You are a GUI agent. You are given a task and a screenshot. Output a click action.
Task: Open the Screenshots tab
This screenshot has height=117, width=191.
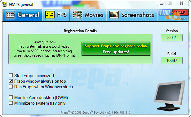(132, 15)
